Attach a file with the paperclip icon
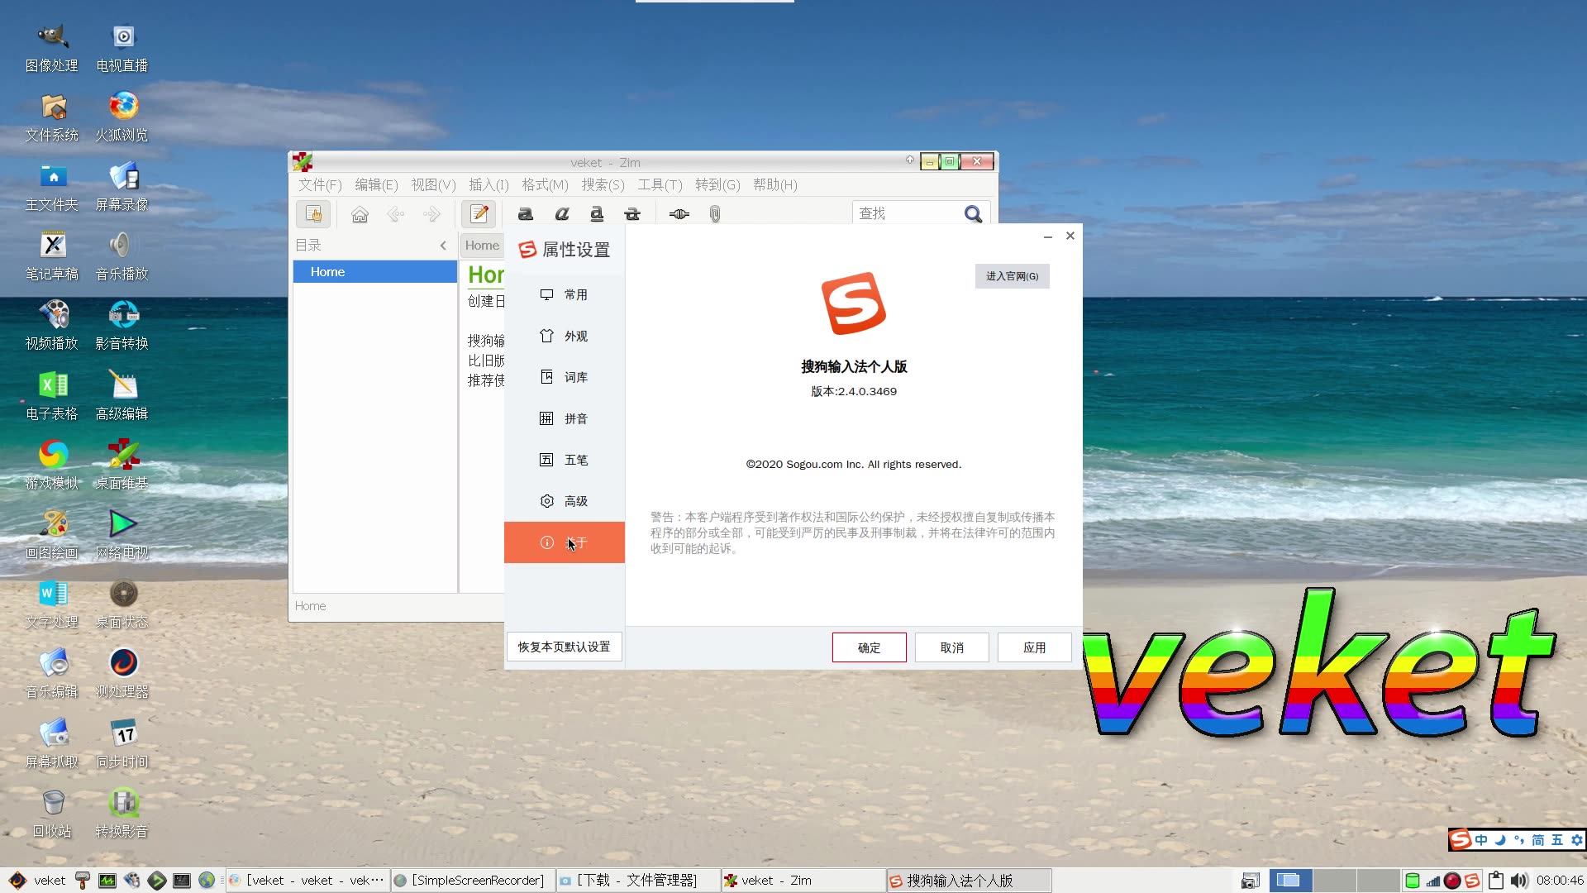This screenshot has width=1587, height=893. [x=714, y=213]
